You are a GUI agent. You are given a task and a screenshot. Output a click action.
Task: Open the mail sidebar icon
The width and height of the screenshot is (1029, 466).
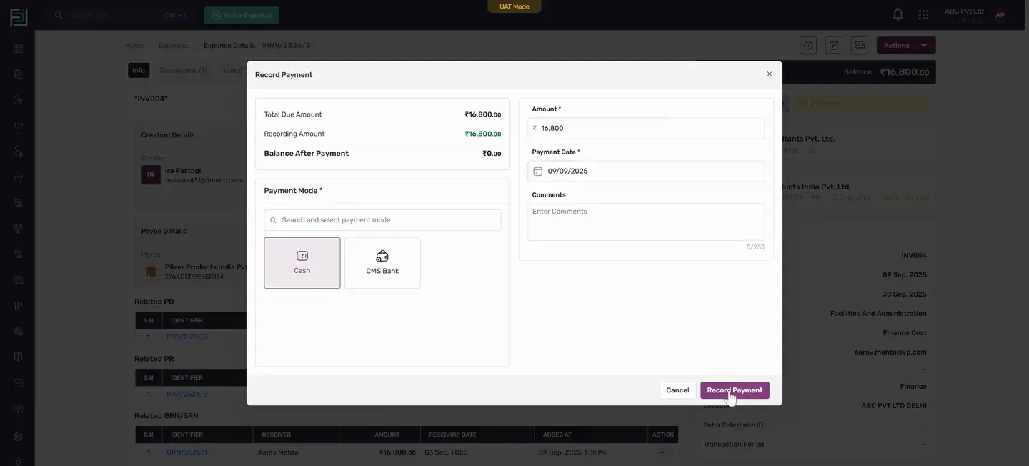pos(18,383)
